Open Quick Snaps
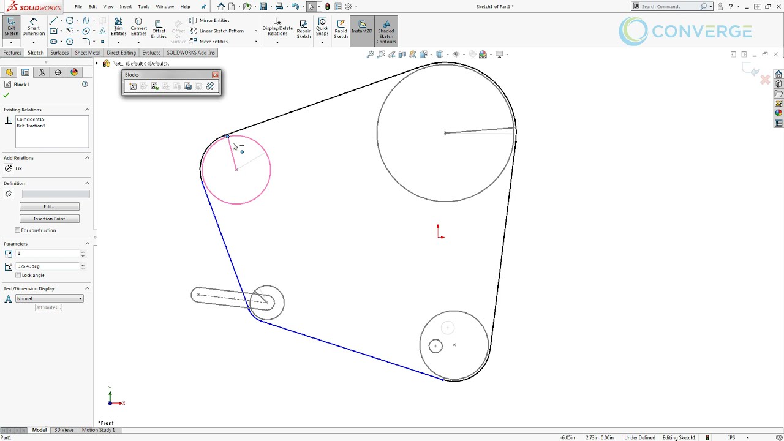Viewport: 784px width, 441px height. 322,28
